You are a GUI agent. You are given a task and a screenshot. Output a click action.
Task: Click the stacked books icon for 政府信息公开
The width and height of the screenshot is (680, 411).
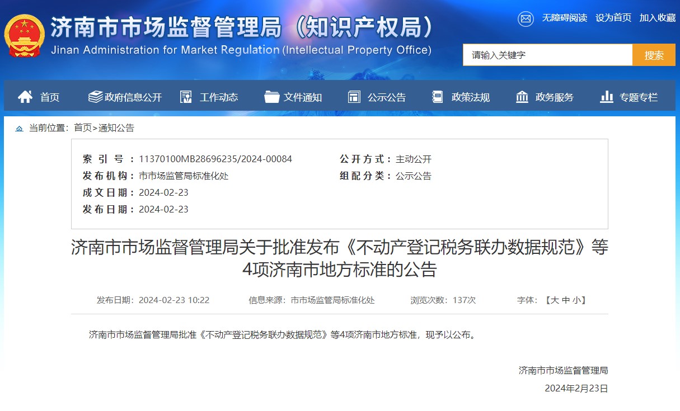95,97
